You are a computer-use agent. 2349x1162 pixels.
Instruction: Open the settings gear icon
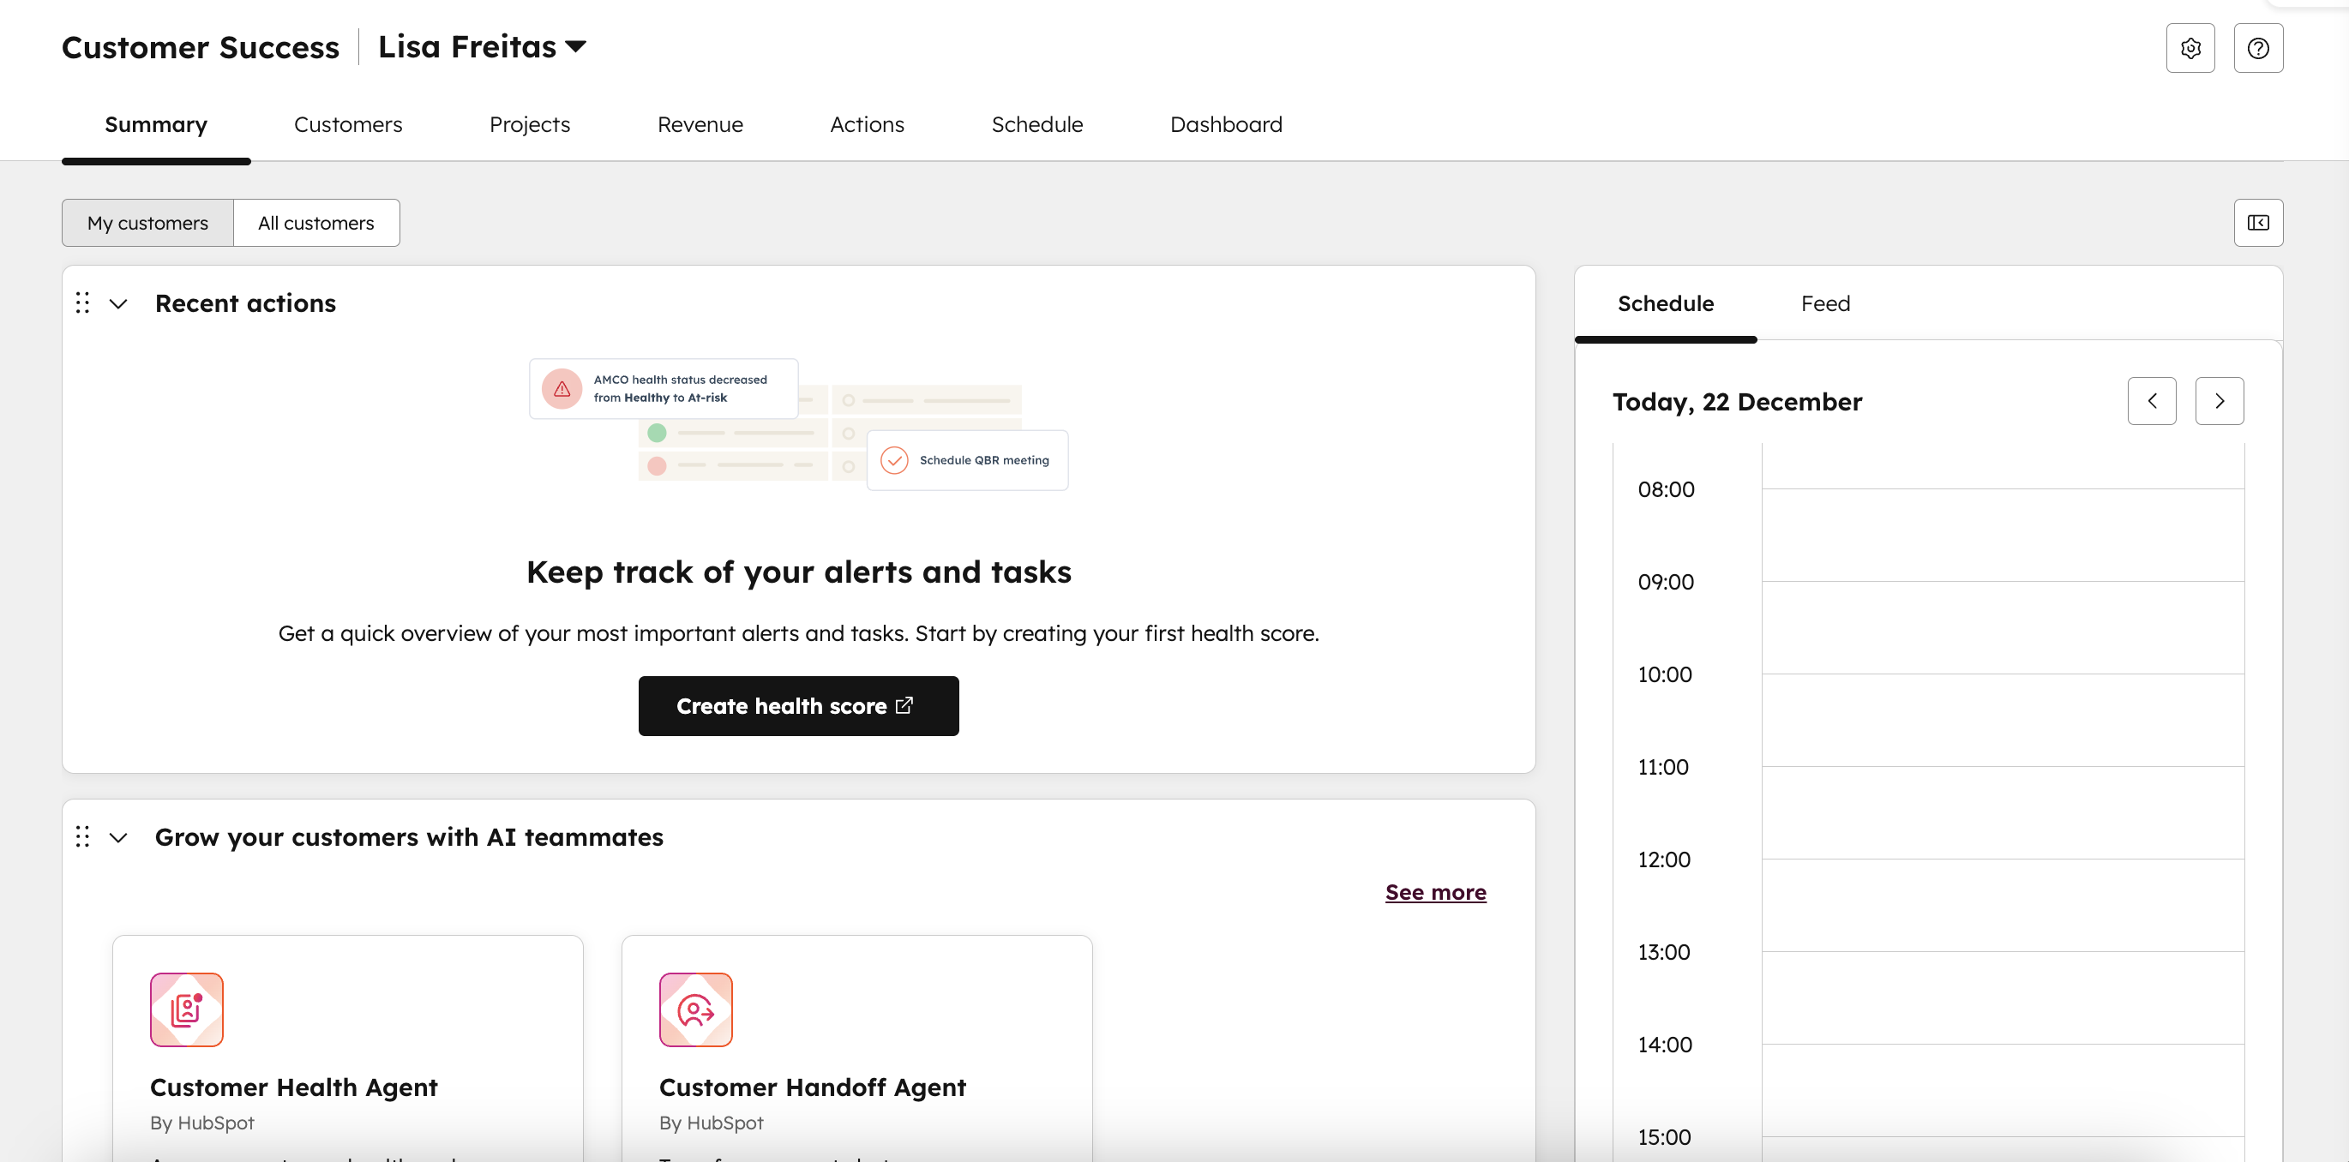tap(2191, 47)
